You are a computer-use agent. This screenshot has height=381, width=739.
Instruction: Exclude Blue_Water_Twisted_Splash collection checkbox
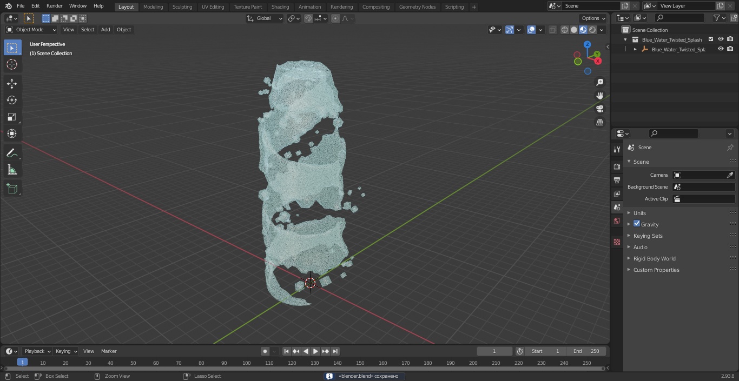[711, 39]
